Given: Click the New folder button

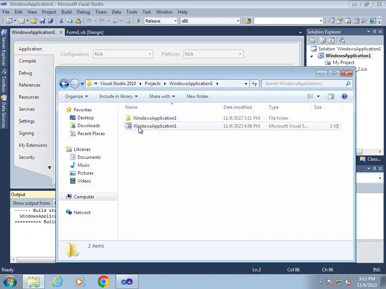Looking at the screenshot, I should point(198,96).
